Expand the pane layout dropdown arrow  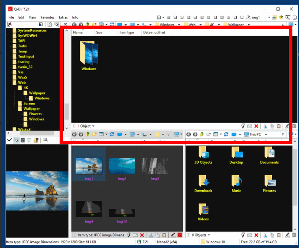163,17
